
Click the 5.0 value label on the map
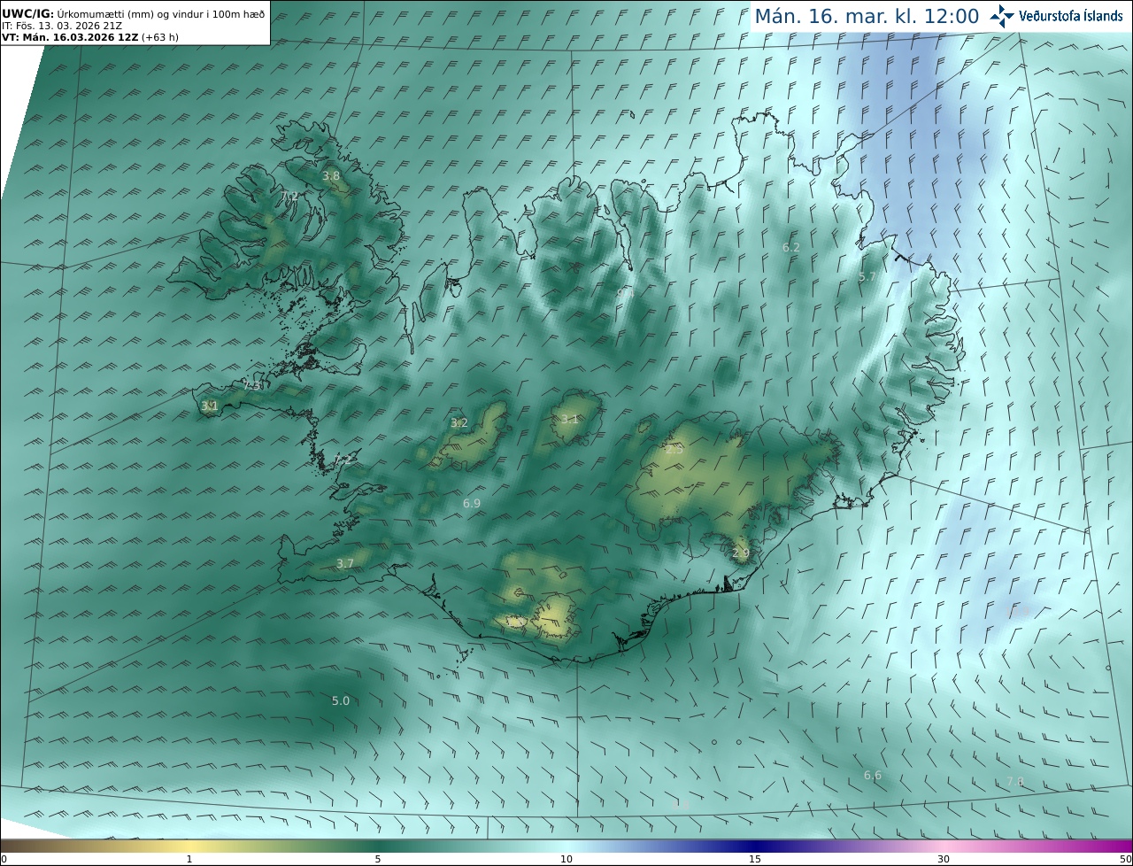click(341, 700)
